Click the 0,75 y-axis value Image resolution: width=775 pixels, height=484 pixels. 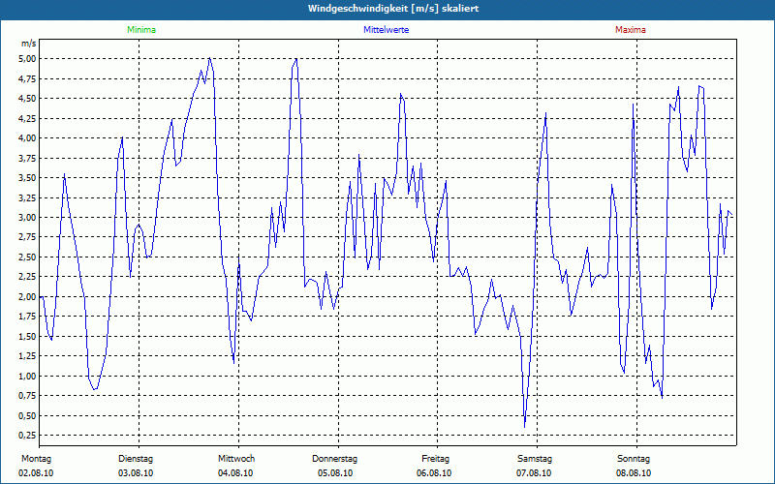pyautogui.click(x=27, y=396)
